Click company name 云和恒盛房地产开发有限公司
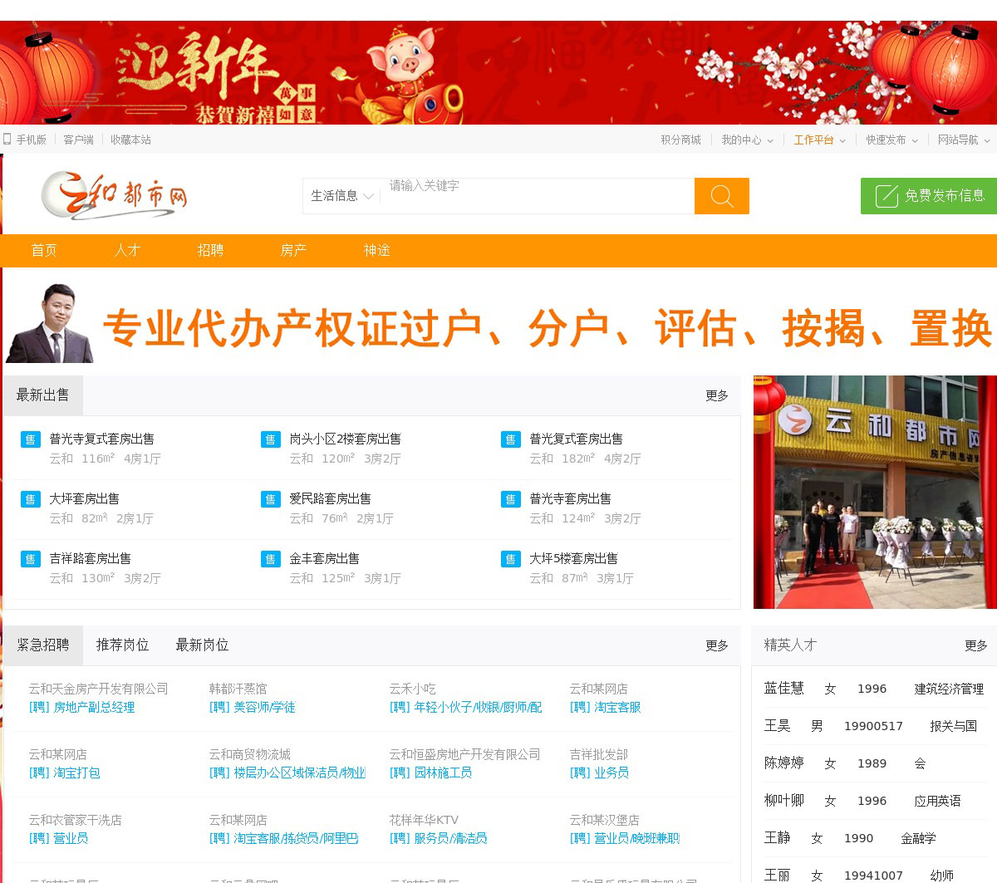Image resolution: width=997 pixels, height=883 pixels. (464, 755)
